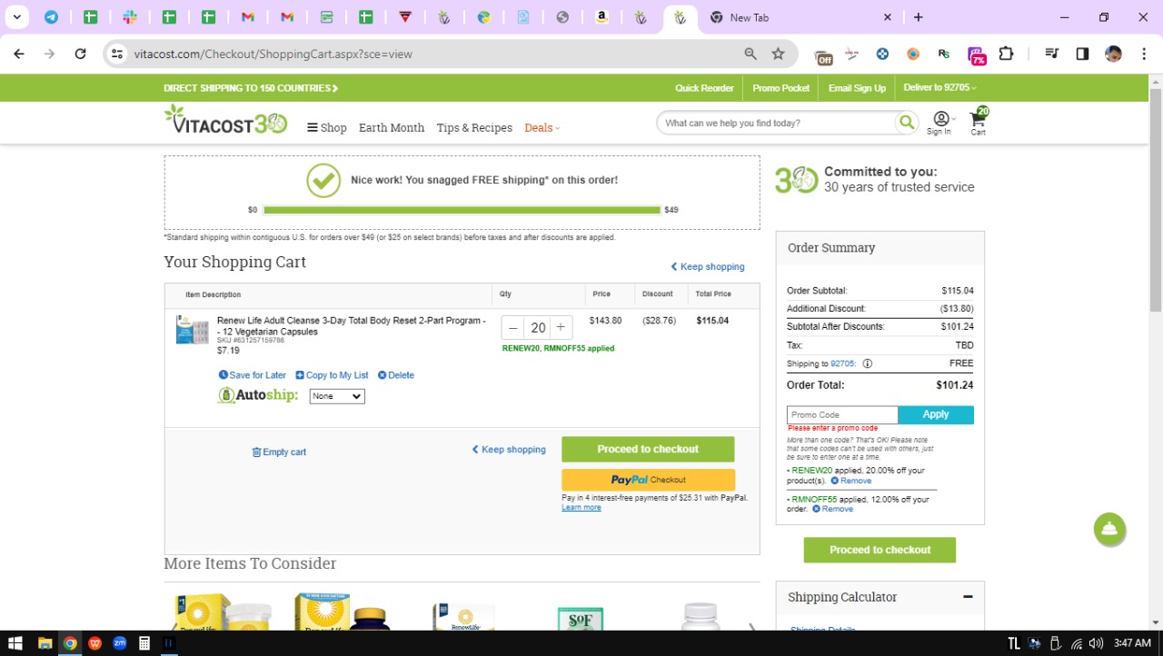Open Chrome's three-dot menu
The width and height of the screenshot is (1163, 656).
pos(1144,54)
